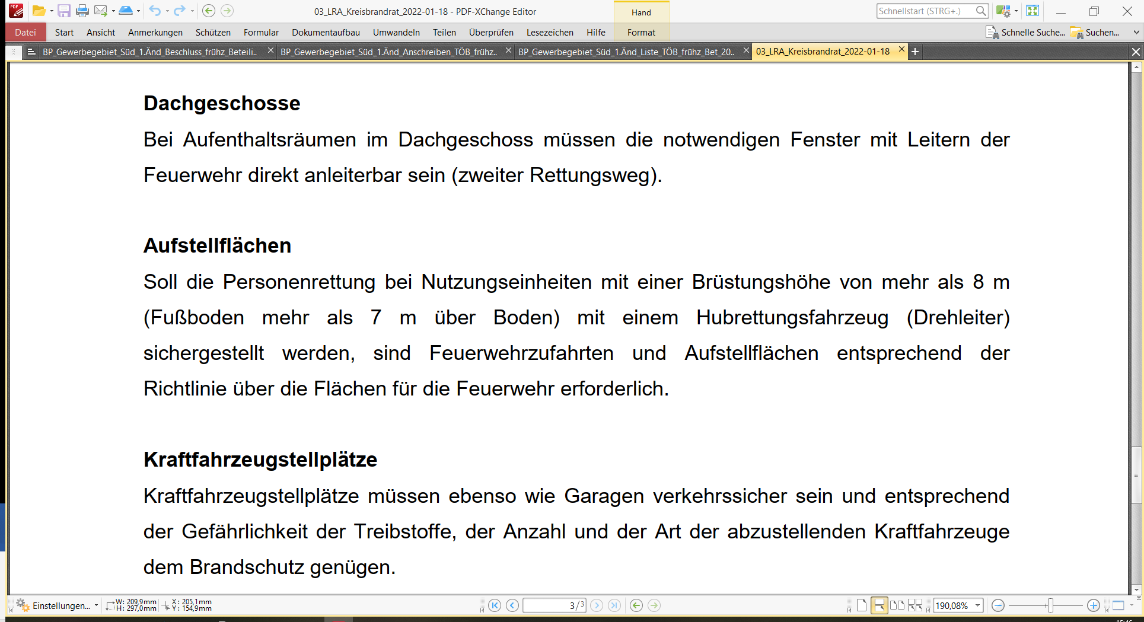Close the Anschreiben_TÖB document tab

[x=508, y=51]
